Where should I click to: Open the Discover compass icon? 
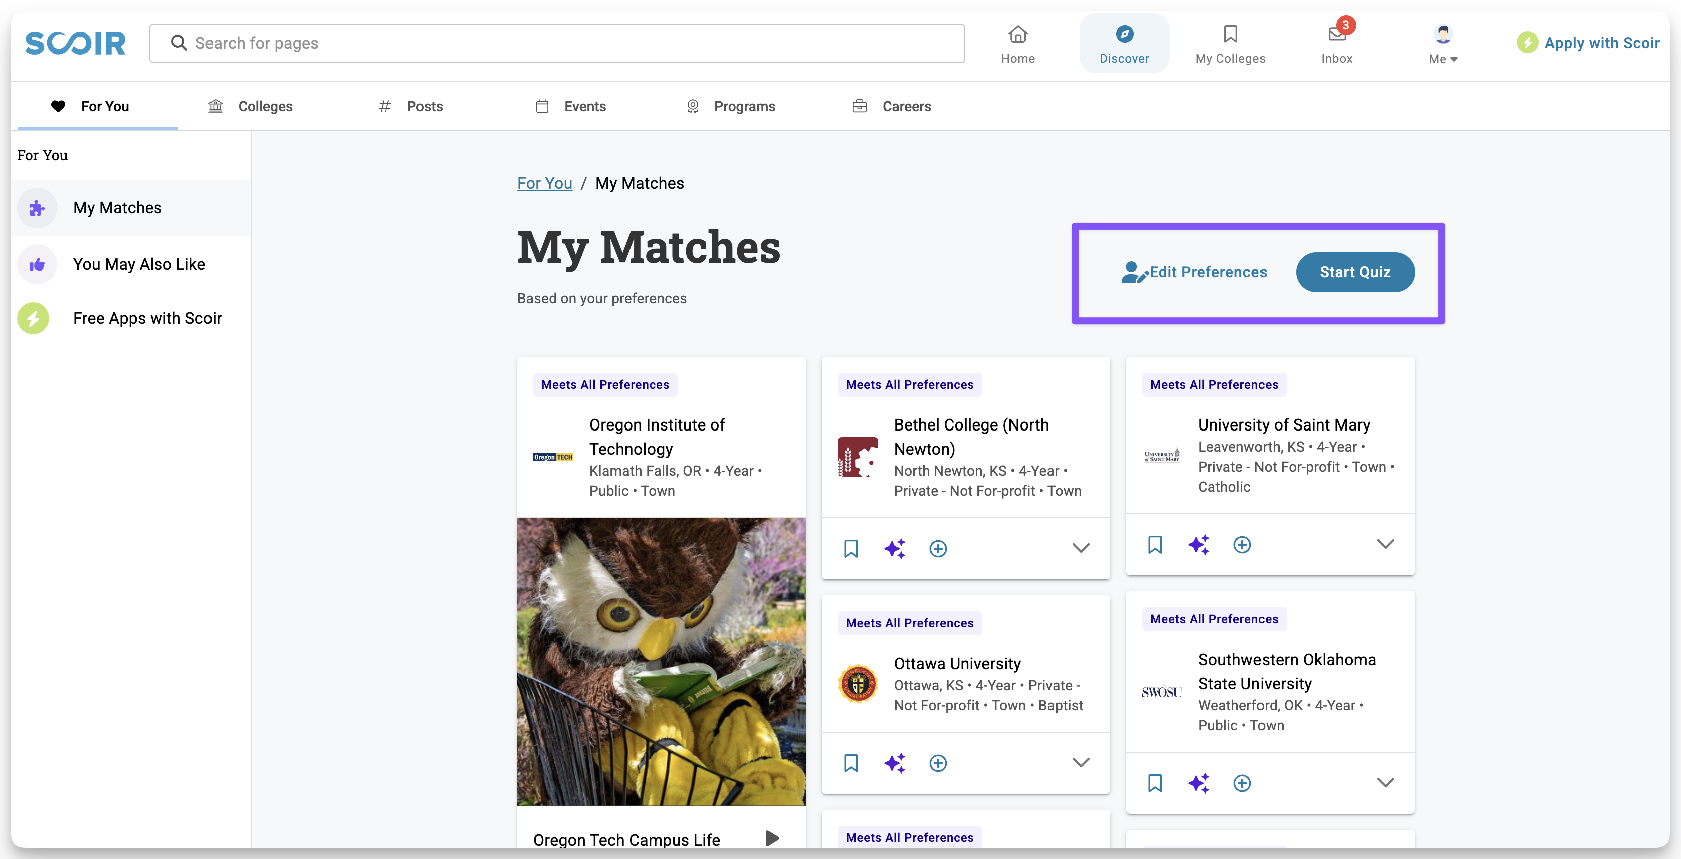1124,33
